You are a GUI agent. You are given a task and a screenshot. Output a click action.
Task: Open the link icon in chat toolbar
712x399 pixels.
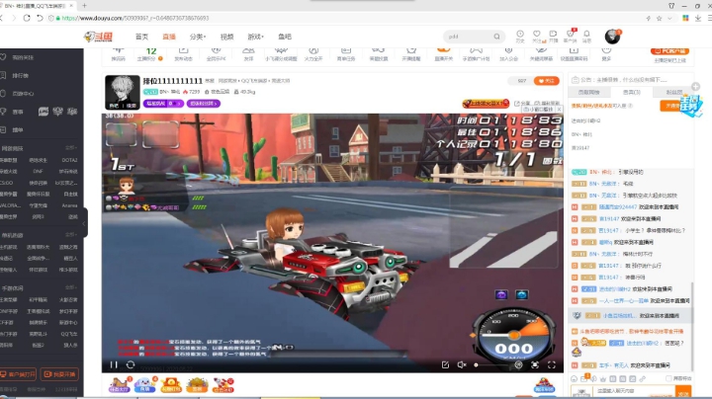642,378
